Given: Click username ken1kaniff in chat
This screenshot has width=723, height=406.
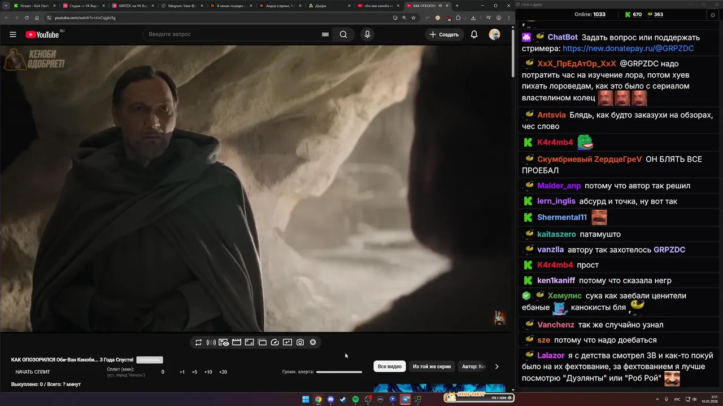Looking at the screenshot, I should click(x=556, y=280).
